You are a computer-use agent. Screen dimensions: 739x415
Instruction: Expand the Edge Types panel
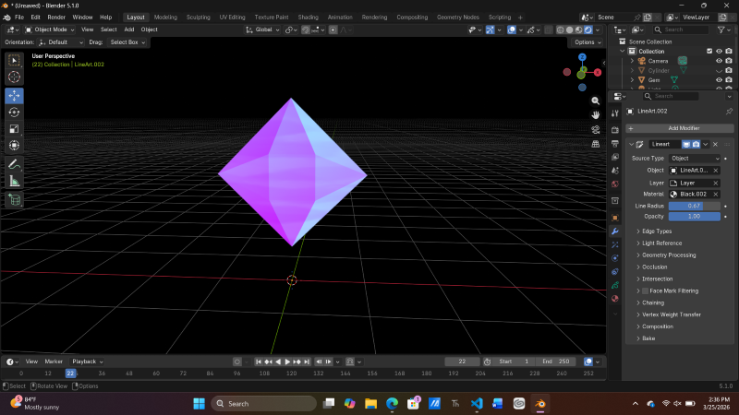tap(657, 231)
